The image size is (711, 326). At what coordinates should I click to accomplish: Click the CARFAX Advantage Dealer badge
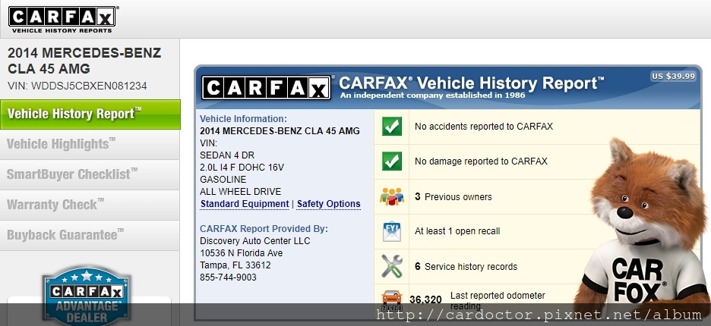(87, 295)
